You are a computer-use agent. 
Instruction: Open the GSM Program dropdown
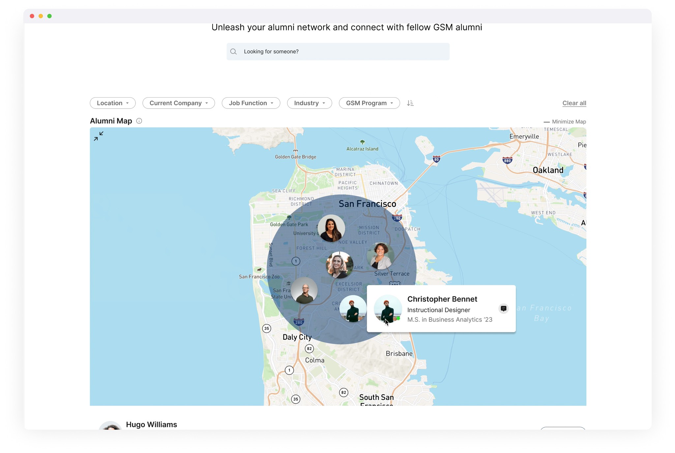point(369,103)
